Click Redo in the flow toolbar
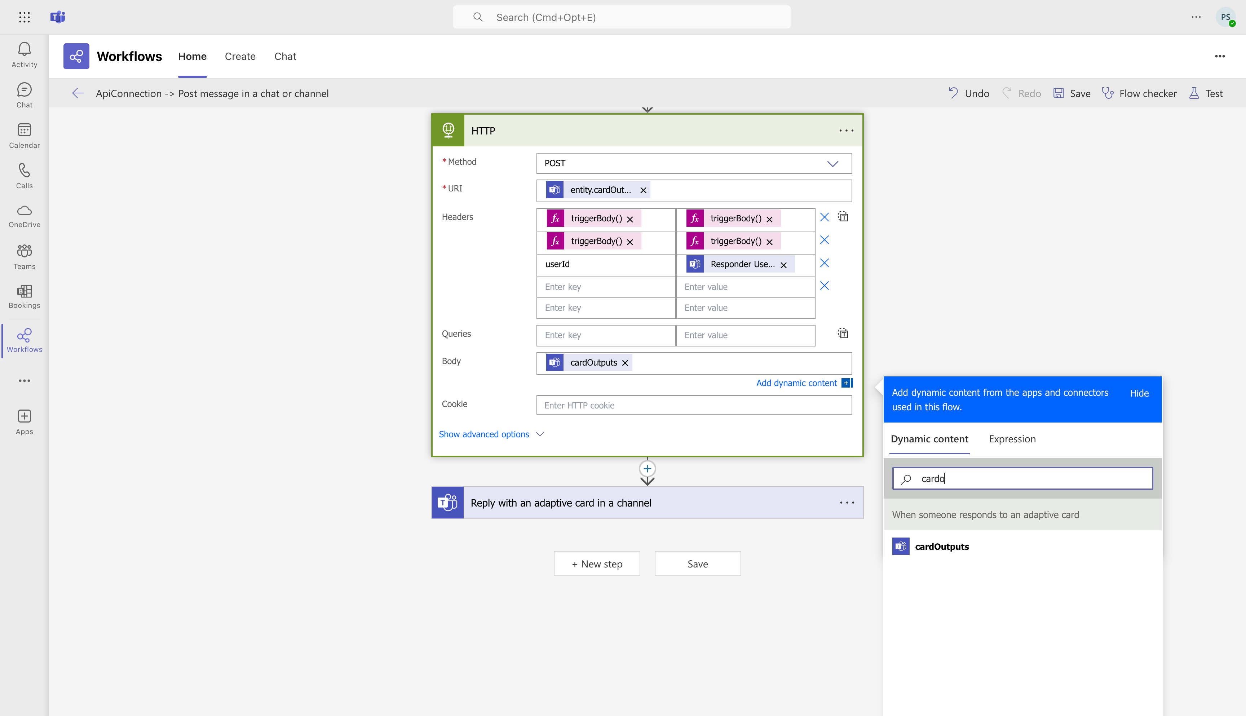The width and height of the screenshot is (1246, 716). pyautogui.click(x=1021, y=93)
